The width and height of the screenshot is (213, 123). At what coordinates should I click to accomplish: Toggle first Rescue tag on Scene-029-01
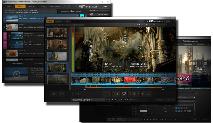[x=5, y=36]
